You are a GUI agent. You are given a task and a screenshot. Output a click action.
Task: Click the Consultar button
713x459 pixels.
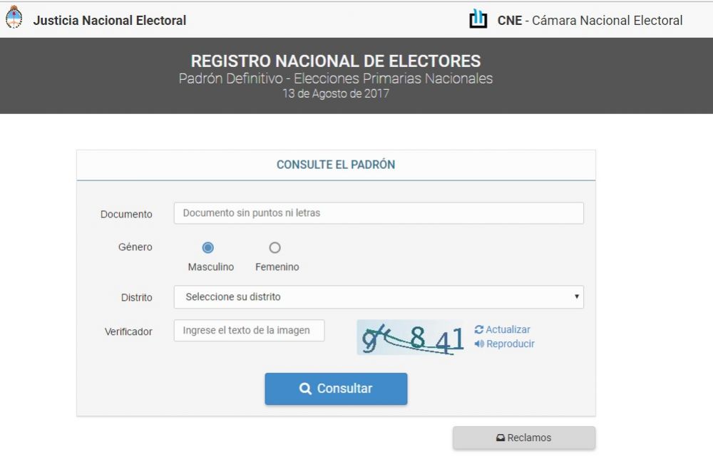(x=336, y=388)
